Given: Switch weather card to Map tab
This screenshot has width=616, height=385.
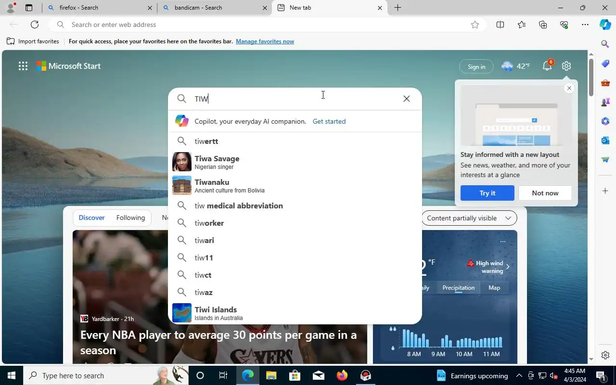Looking at the screenshot, I should coord(494,288).
